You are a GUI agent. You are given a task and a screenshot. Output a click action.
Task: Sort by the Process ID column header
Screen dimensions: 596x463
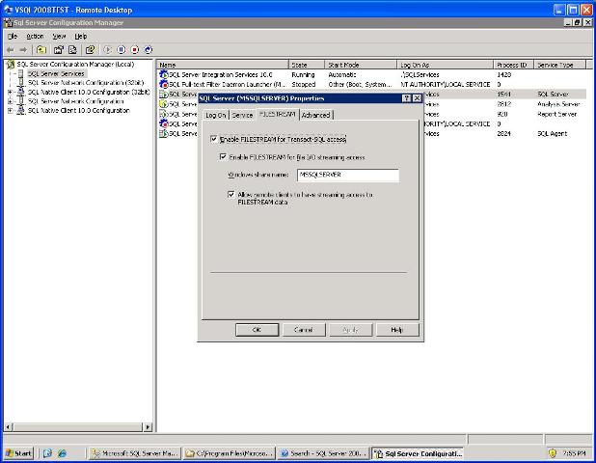[x=513, y=65]
